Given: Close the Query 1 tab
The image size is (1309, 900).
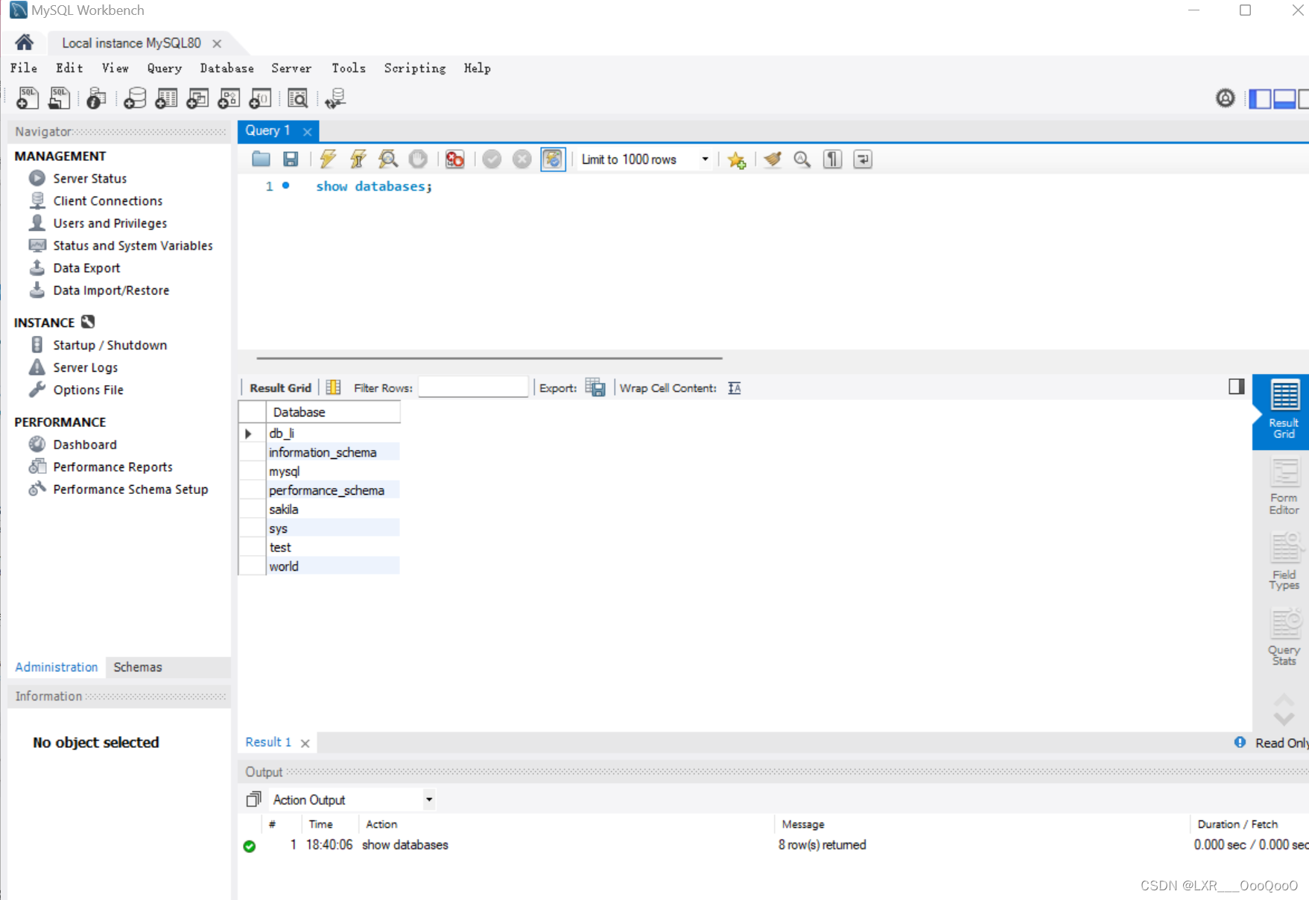Looking at the screenshot, I should pos(307,131).
